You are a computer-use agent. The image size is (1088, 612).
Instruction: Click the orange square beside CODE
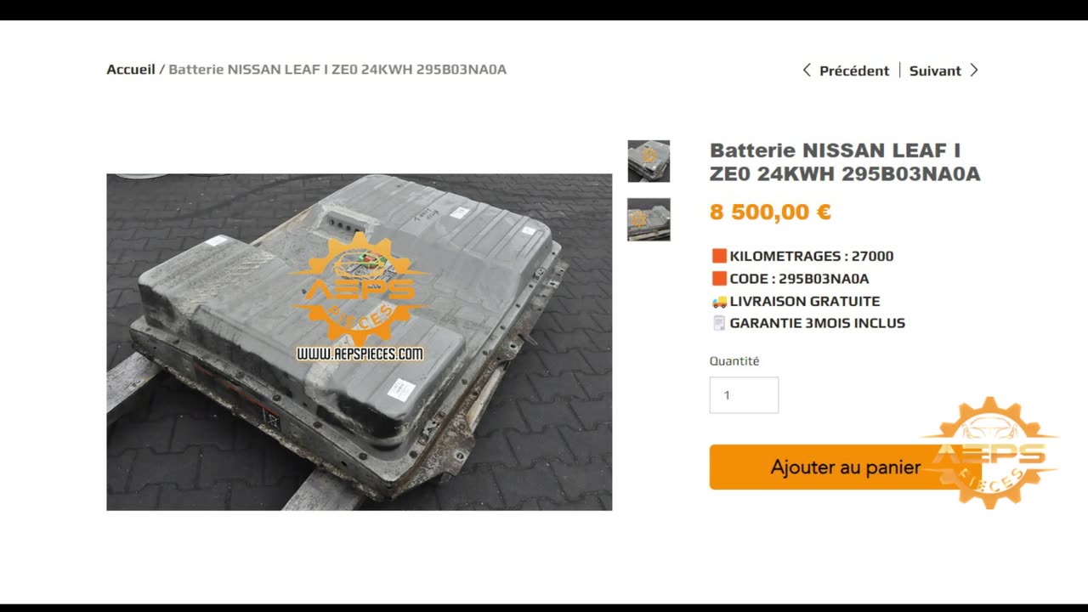719,278
